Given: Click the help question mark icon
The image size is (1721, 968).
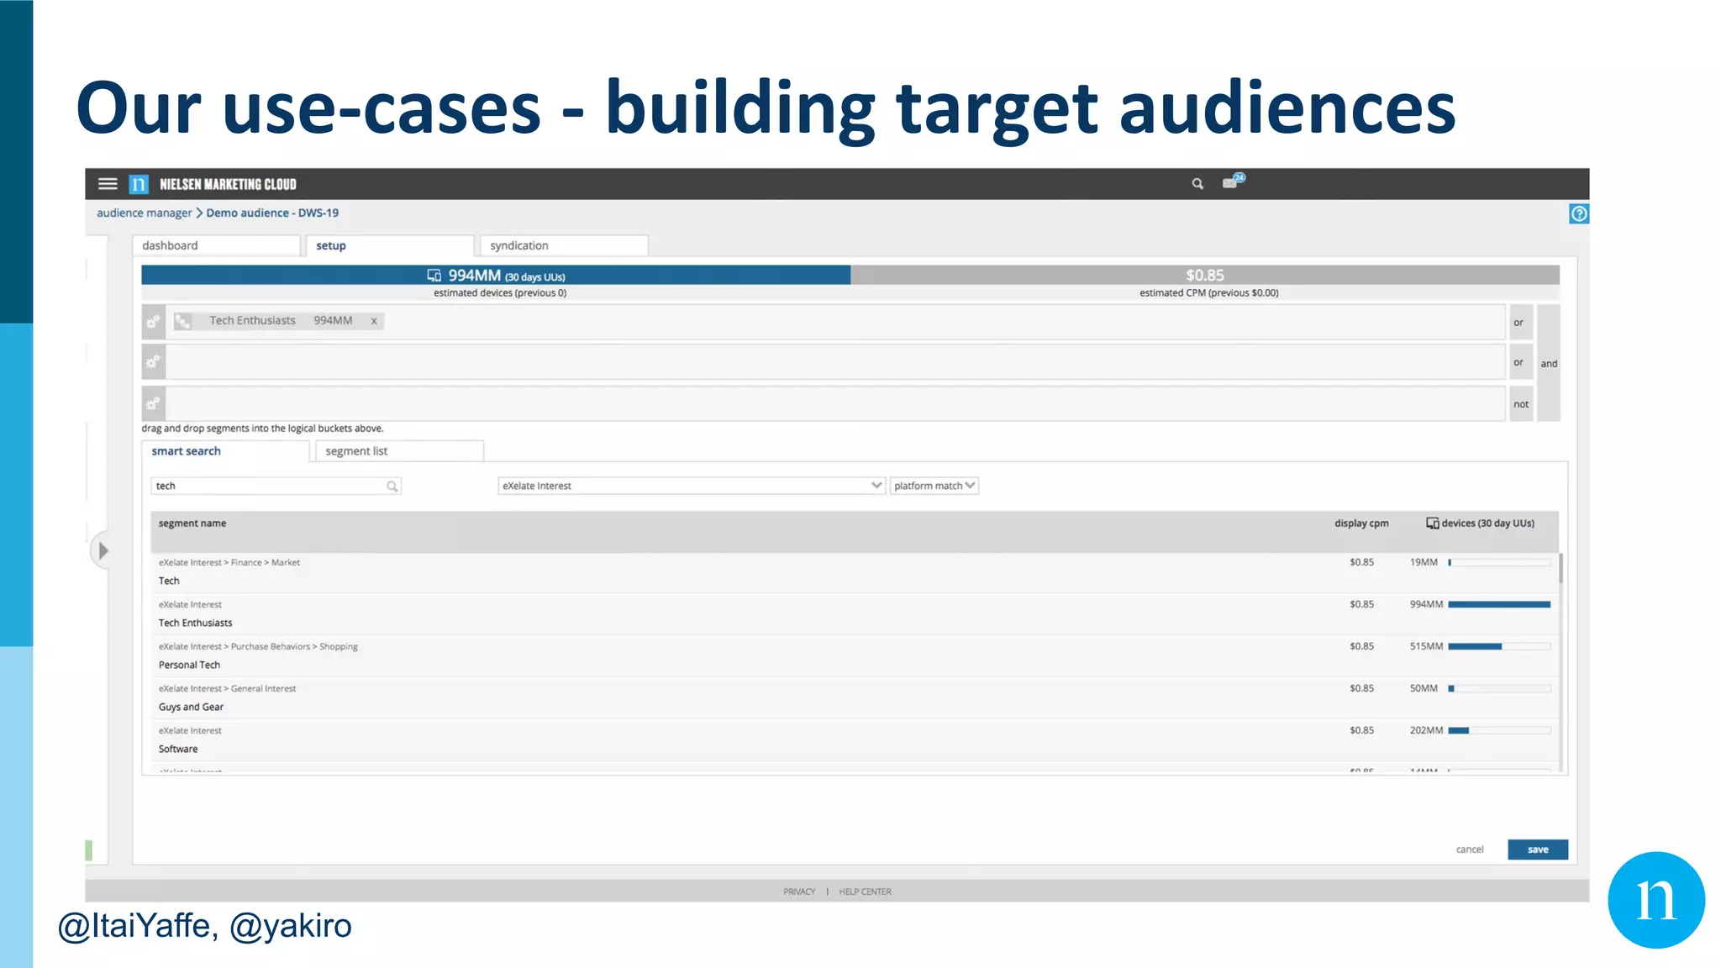Looking at the screenshot, I should pos(1578,214).
